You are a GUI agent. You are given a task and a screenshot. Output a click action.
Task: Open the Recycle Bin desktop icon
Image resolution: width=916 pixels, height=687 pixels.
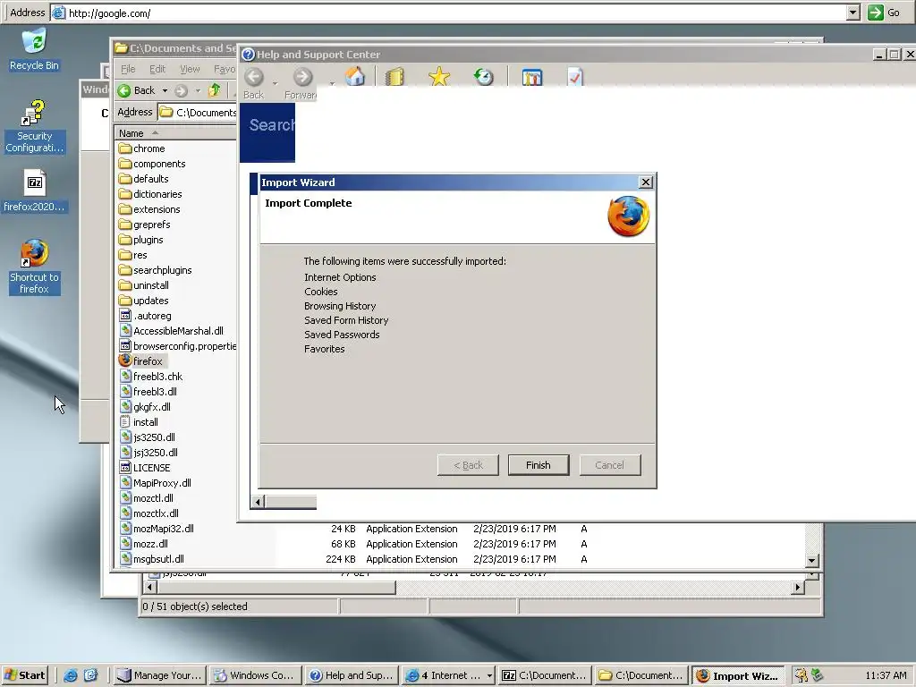tap(35, 51)
